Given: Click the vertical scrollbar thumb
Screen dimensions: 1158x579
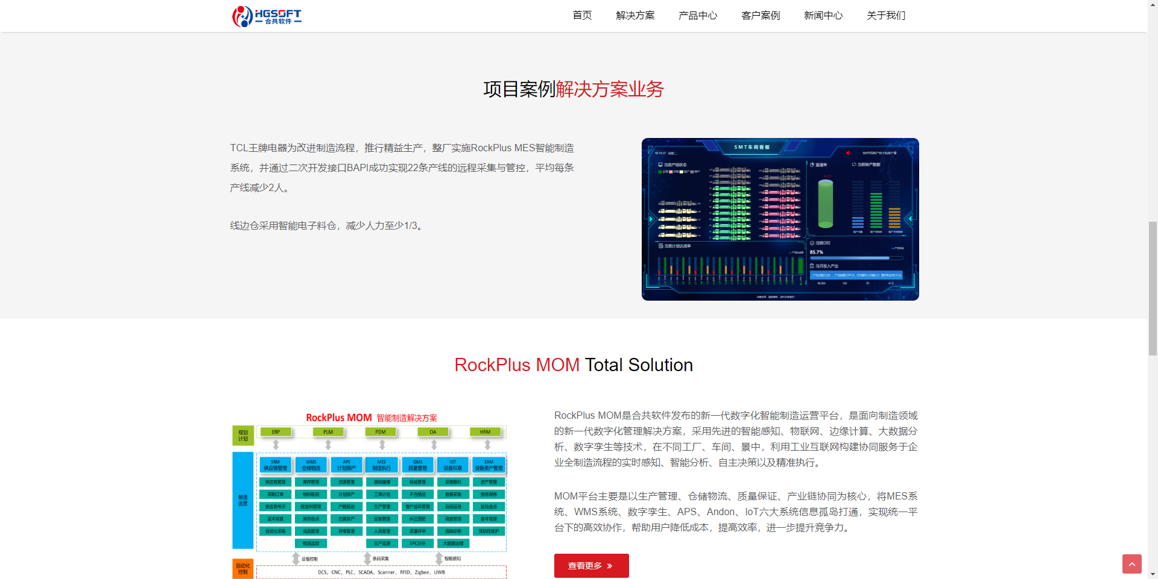Looking at the screenshot, I should (x=1153, y=289).
